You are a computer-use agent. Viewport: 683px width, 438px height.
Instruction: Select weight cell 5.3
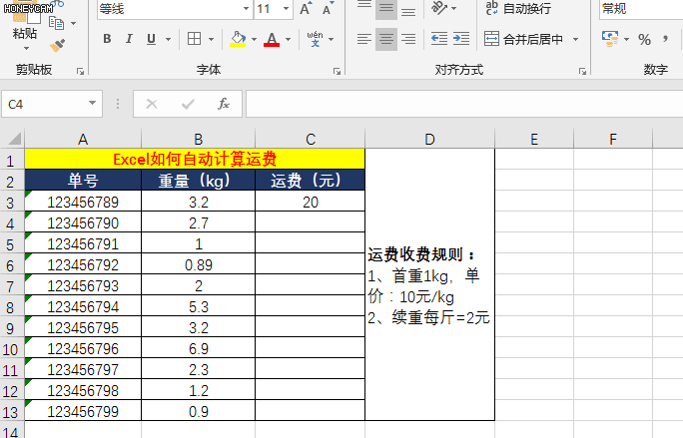click(198, 307)
